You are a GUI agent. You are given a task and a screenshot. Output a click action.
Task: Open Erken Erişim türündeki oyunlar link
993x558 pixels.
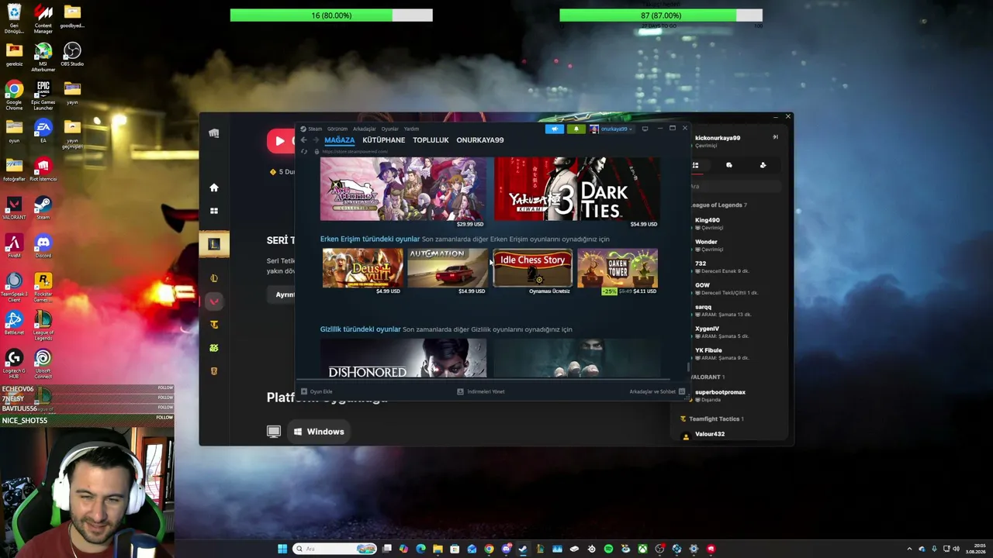(370, 239)
